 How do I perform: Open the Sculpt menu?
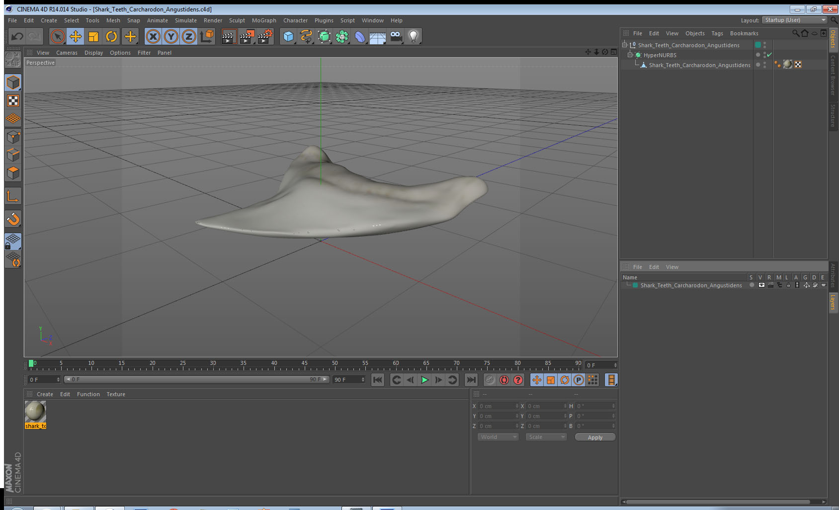pos(237,20)
